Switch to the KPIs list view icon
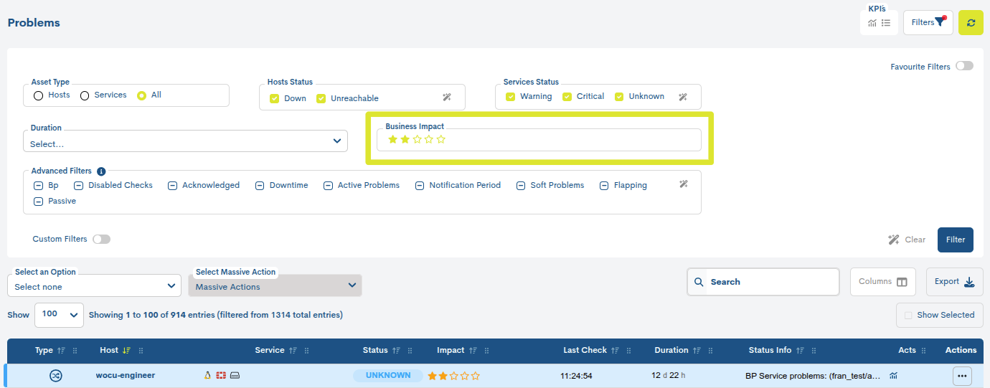The image size is (990, 388). point(886,23)
